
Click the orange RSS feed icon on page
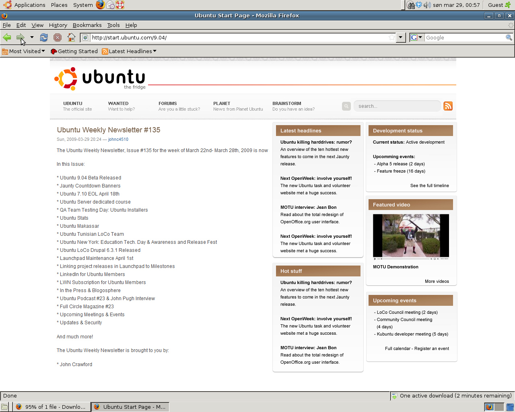tap(448, 106)
